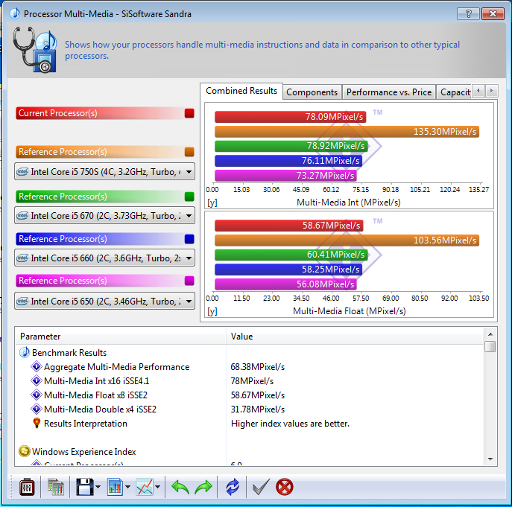Screen dimensions: 512x507
Task: Click the magenta 56.08MPixel/s bar
Action: 285,284
